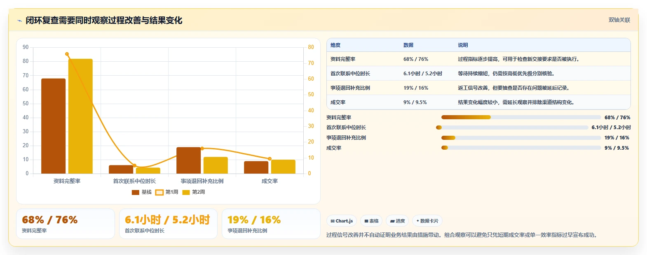
Task: Click the dark baseline bar for 事项退回补充比例
Action: pos(188,160)
